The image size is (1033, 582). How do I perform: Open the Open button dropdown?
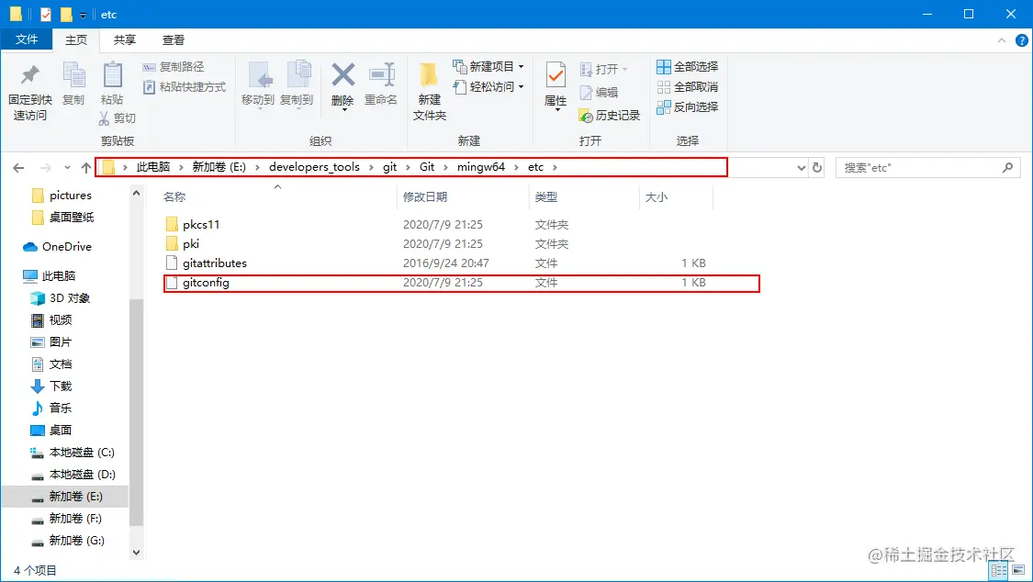[x=624, y=69]
